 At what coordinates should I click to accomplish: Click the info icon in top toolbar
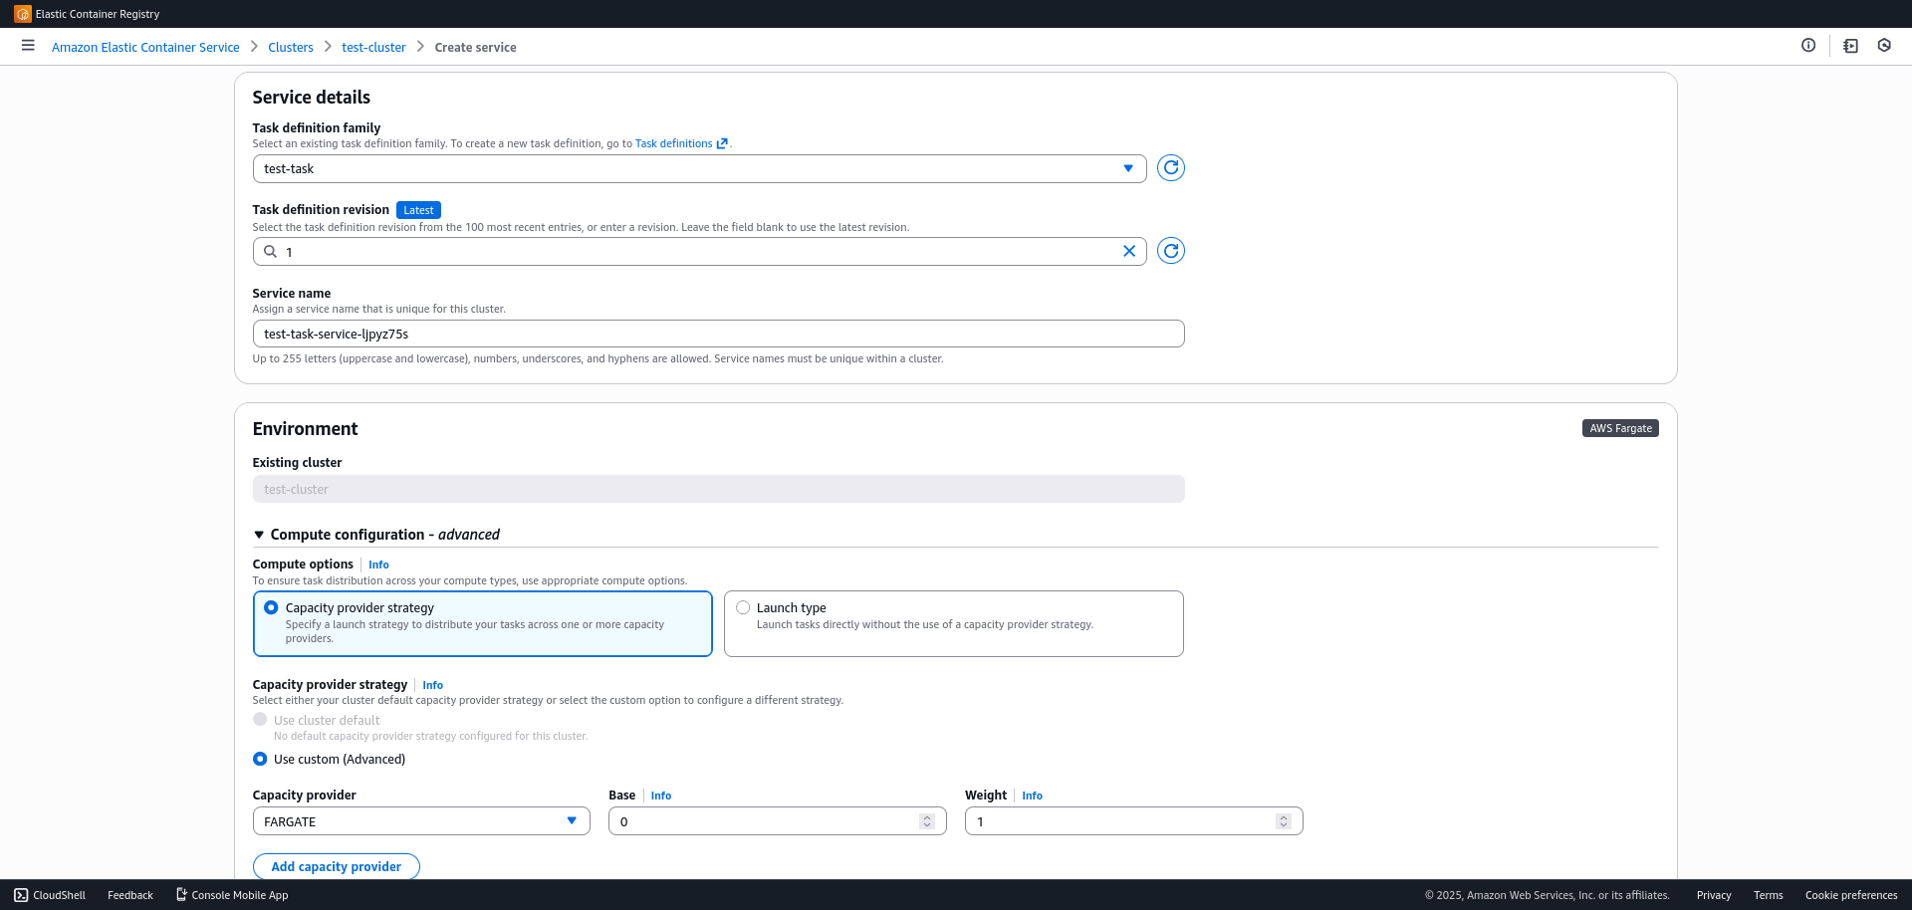pyautogui.click(x=1809, y=46)
